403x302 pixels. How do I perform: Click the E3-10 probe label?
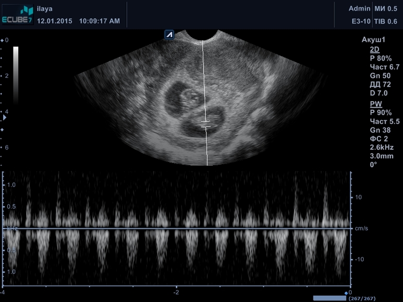[x=361, y=21]
